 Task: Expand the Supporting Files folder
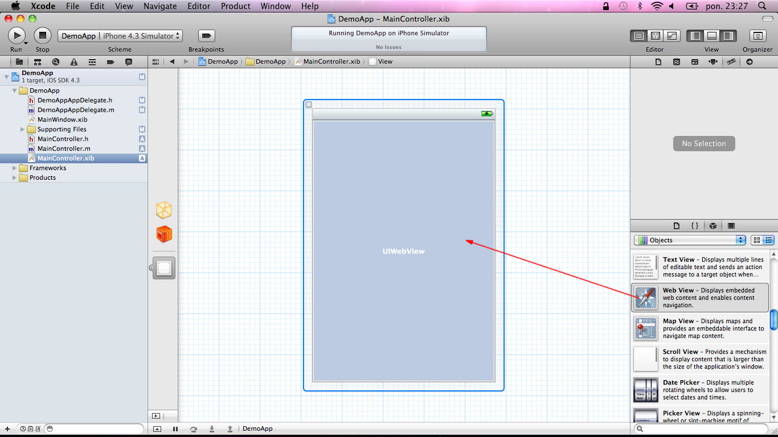(23, 130)
